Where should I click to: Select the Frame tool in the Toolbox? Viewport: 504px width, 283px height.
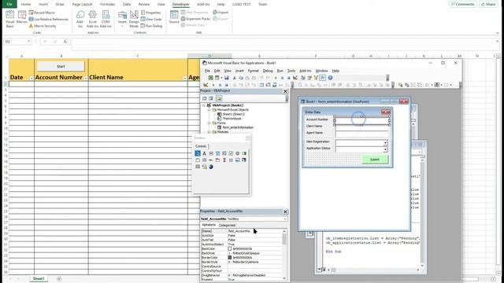tap(198, 160)
